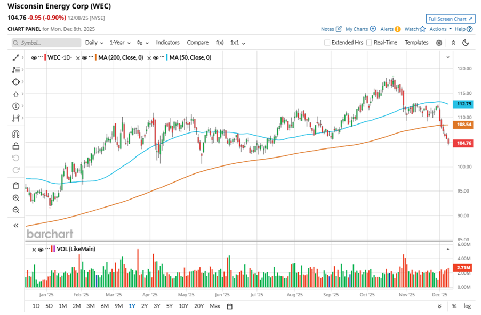Enable the Extended Hrs checkbox
The height and width of the screenshot is (315, 481).
click(x=327, y=43)
